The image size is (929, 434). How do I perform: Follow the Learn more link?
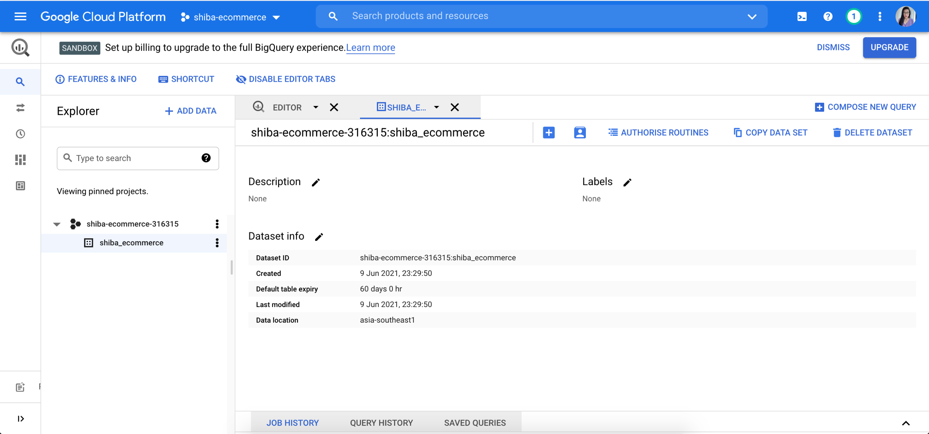click(371, 47)
